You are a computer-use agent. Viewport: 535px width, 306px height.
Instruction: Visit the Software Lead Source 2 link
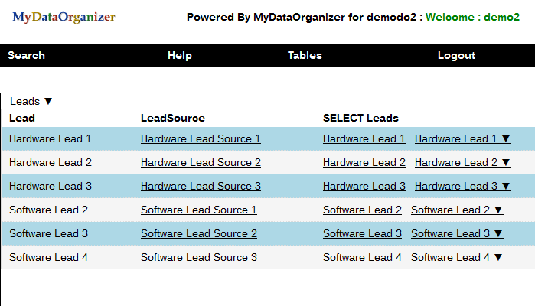coord(199,234)
